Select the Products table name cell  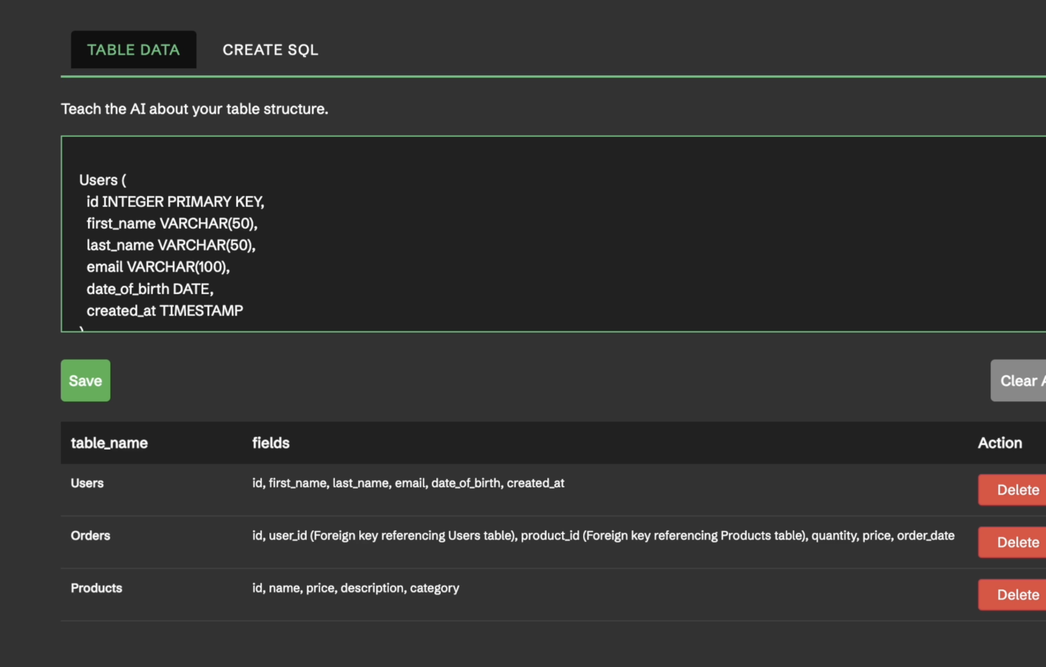[x=96, y=588]
